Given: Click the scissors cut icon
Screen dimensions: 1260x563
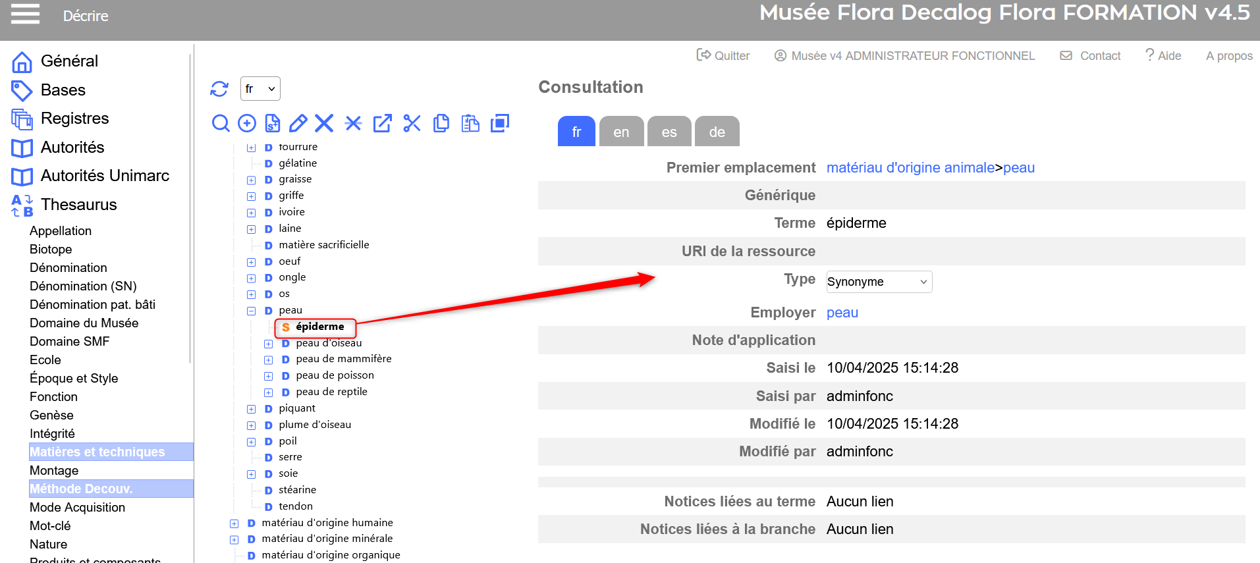Looking at the screenshot, I should click(412, 123).
